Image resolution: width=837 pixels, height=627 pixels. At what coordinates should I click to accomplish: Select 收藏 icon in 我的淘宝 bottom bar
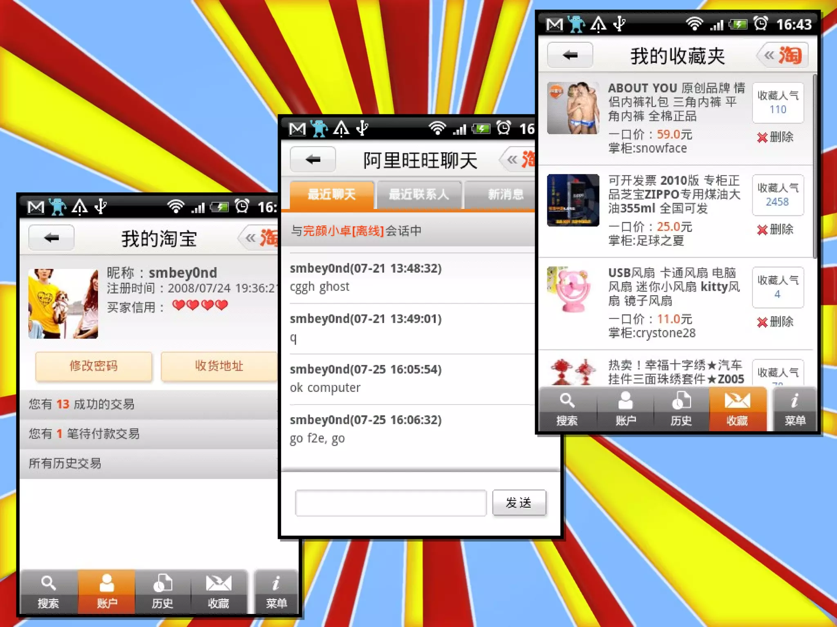[x=219, y=592]
